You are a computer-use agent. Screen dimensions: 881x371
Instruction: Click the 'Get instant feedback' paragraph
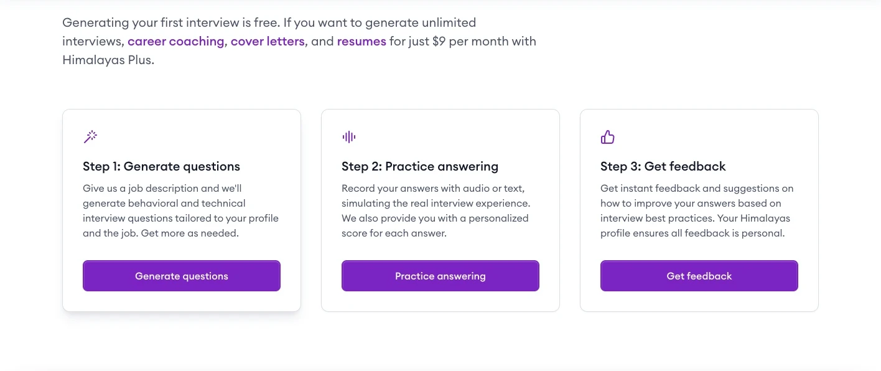(x=697, y=211)
